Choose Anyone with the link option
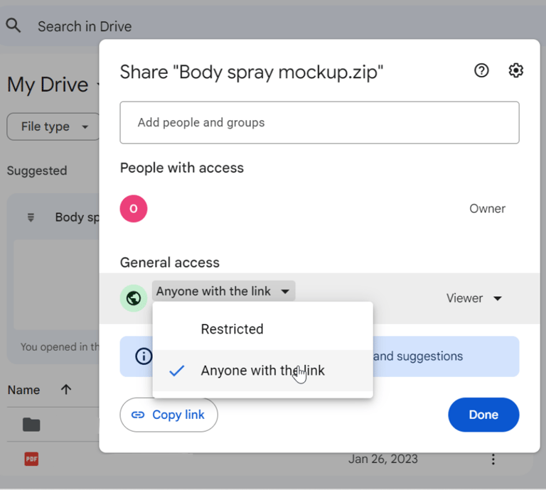 (262, 371)
